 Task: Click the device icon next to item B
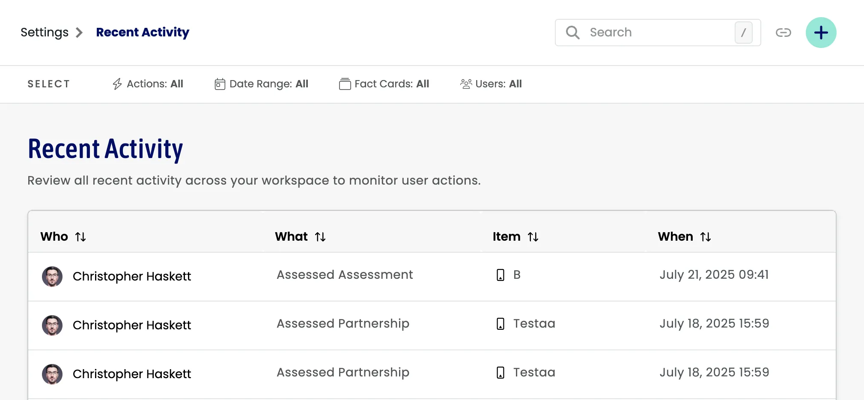[500, 275]
